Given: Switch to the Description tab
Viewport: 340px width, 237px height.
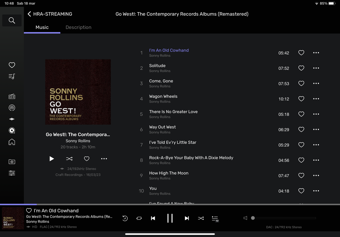Looking at the screenshot, I should (x=78, y=27).
